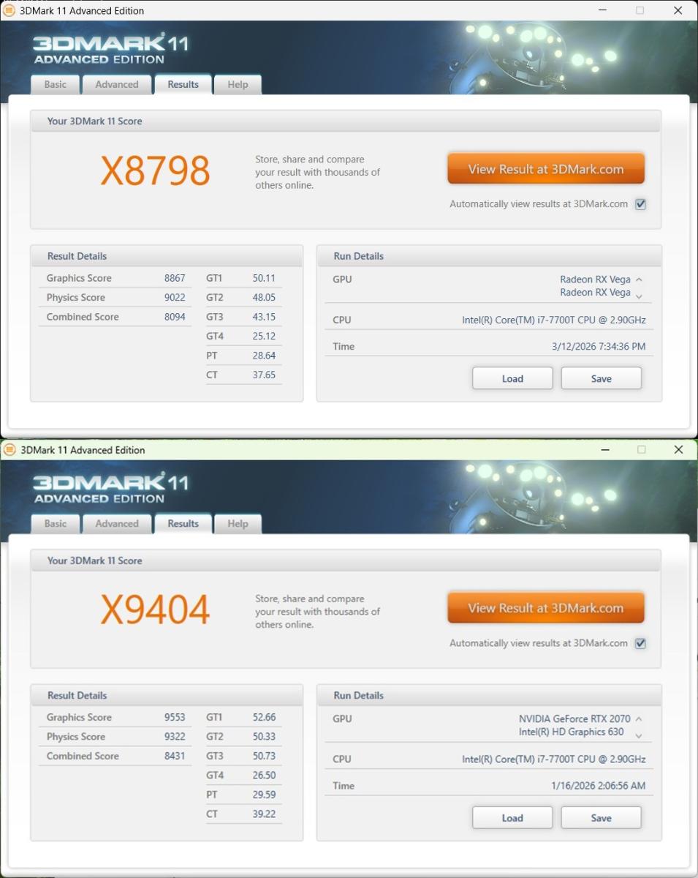Viewport: 698px width, 878px height.
Task: Toggle auto view results checkbox in bottom window
Action: 641,643
